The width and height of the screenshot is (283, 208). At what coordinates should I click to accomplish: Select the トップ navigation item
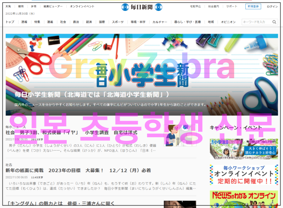pos(10,22)
